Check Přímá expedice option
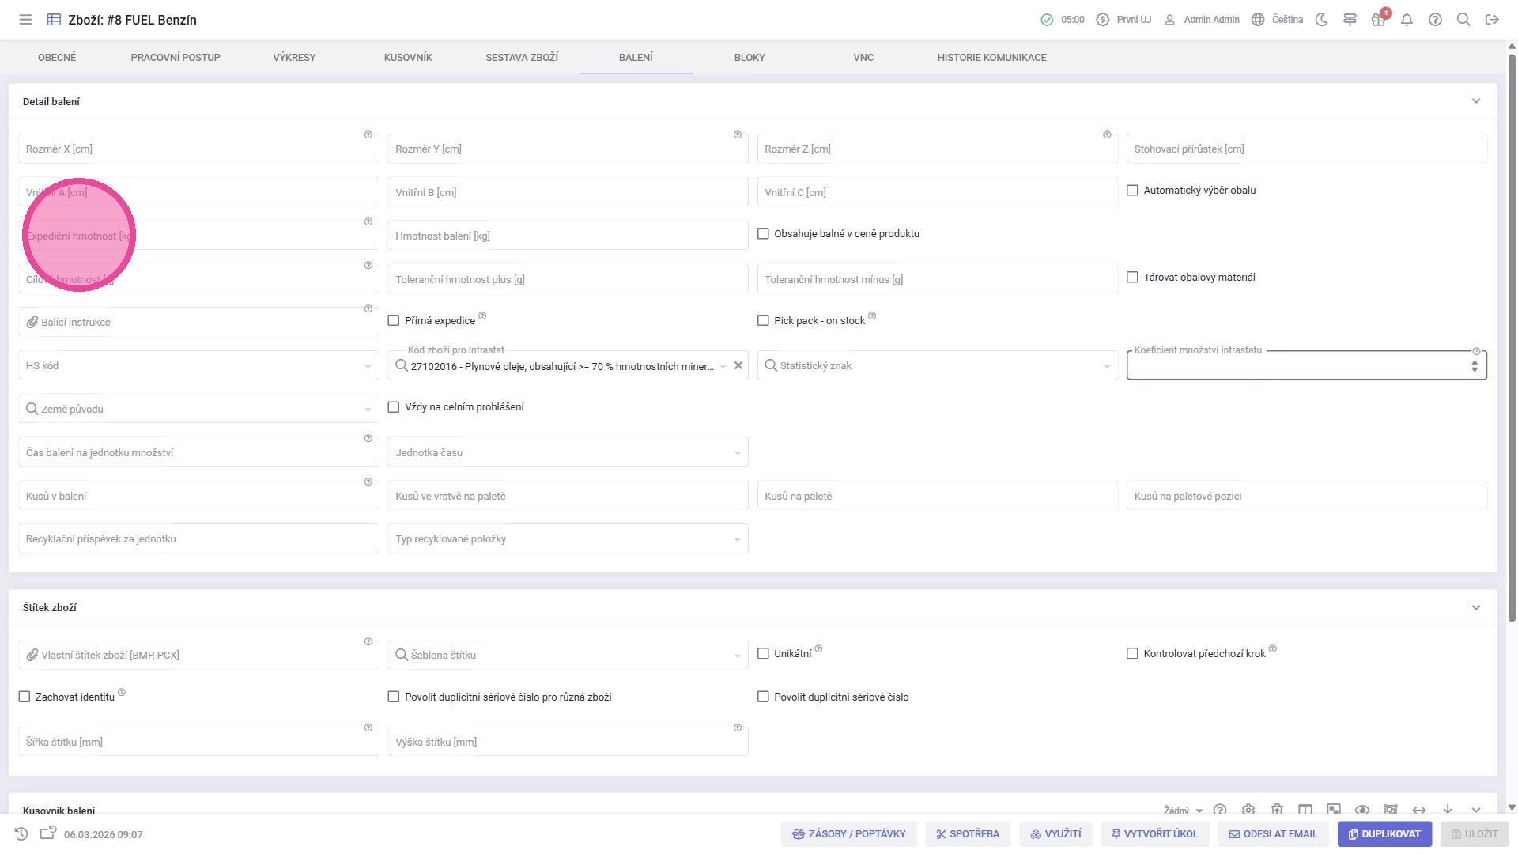 (394, 320)
